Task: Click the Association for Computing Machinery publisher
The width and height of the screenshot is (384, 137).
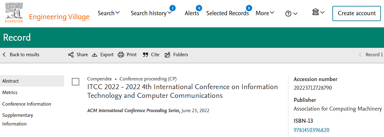Action: [338, 109]
